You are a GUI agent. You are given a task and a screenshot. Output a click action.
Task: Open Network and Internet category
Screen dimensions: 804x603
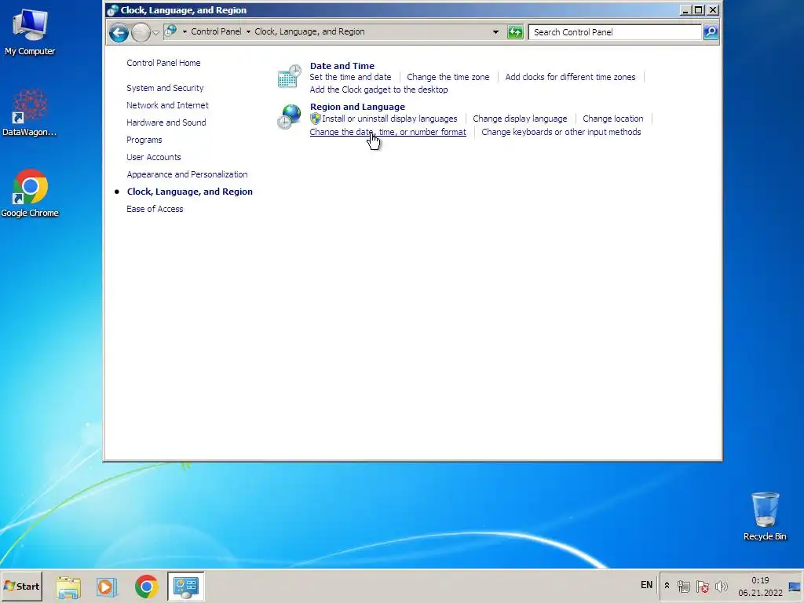(x=168, y=106)
